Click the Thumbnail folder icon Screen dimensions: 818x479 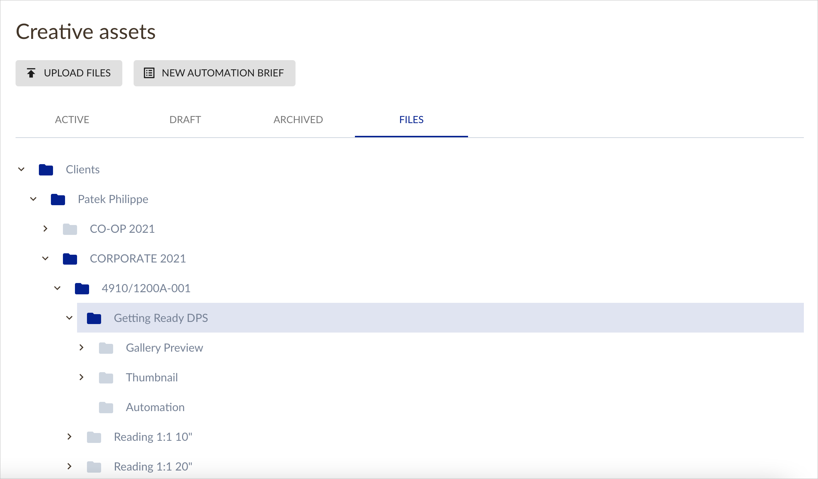[x=106, y=378]
